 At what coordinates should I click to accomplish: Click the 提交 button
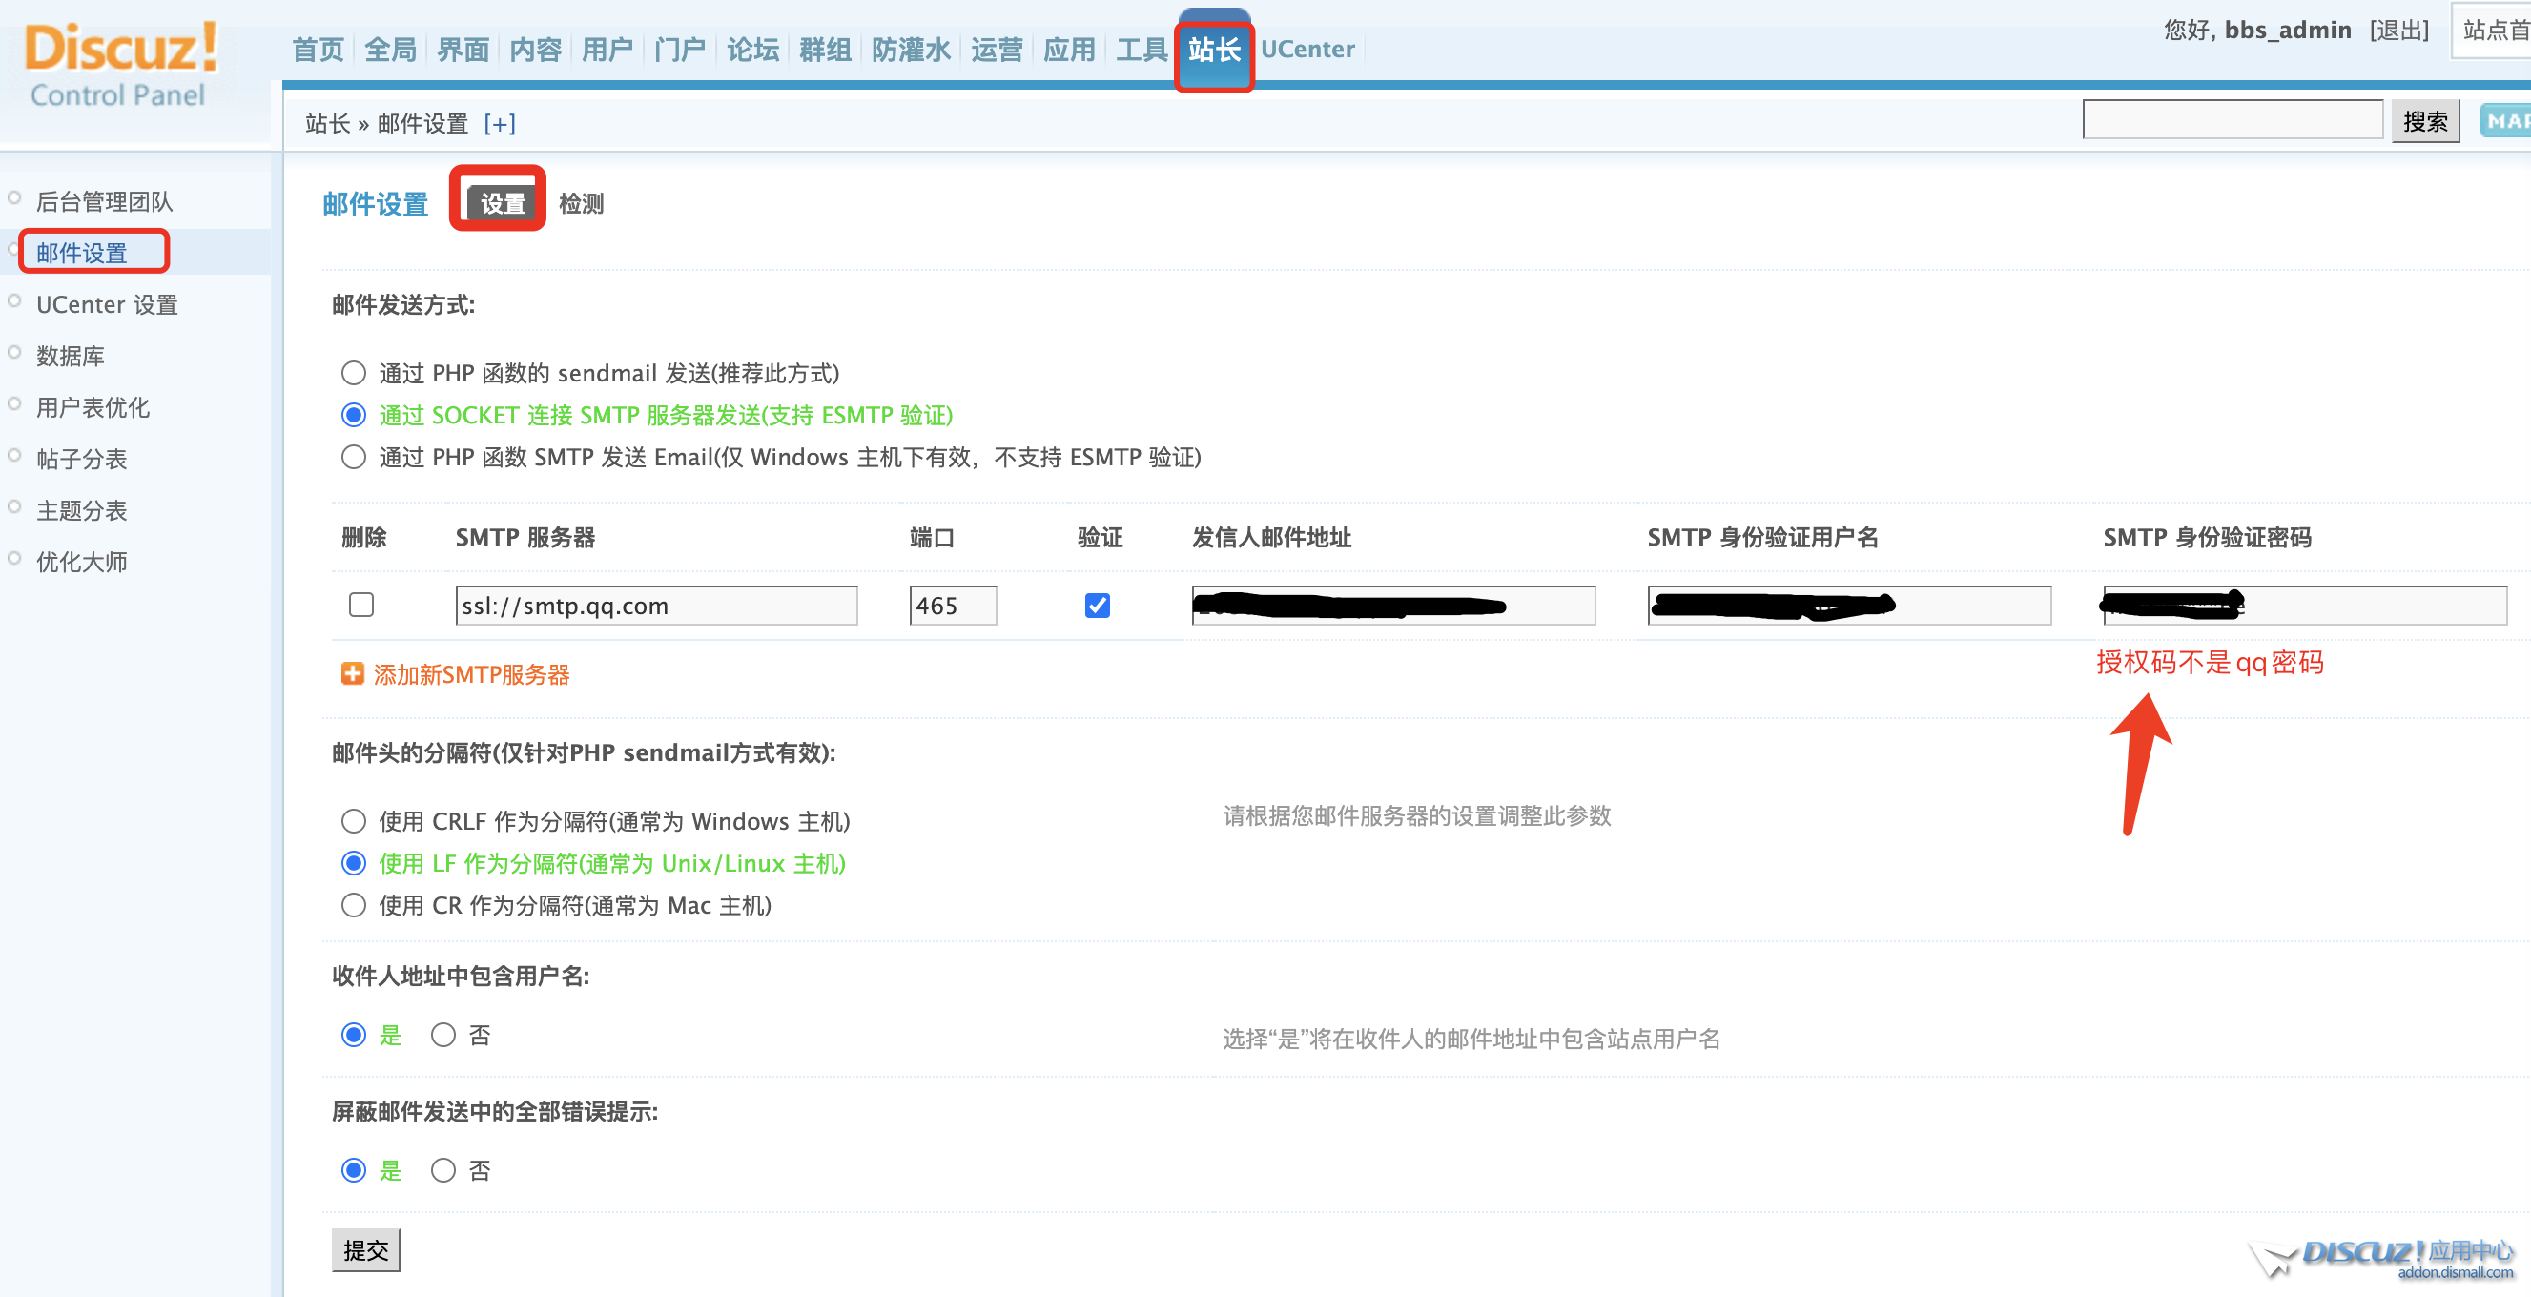tap(365, 1250)
